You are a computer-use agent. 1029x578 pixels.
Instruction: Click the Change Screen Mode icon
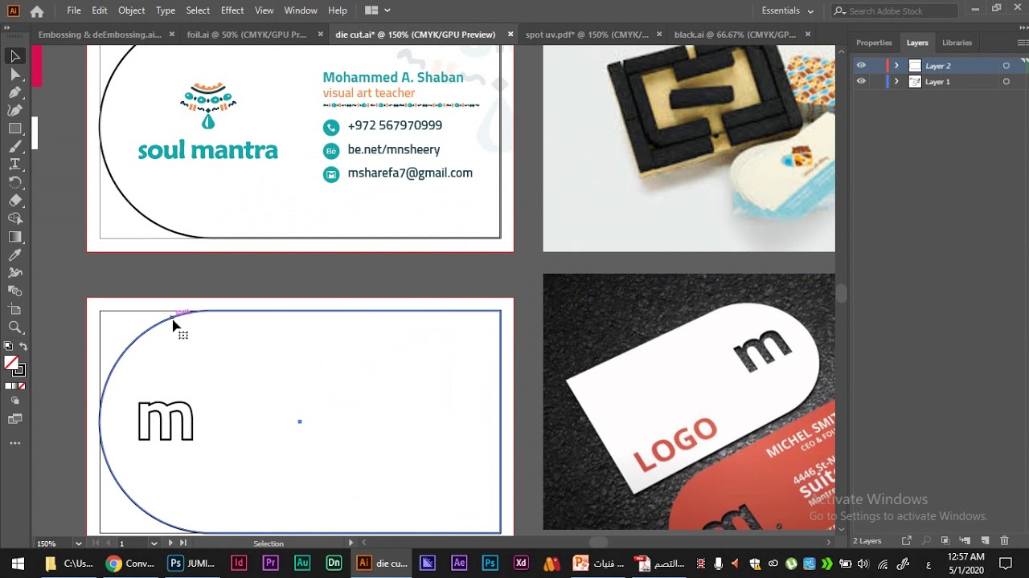pos(15,419)
